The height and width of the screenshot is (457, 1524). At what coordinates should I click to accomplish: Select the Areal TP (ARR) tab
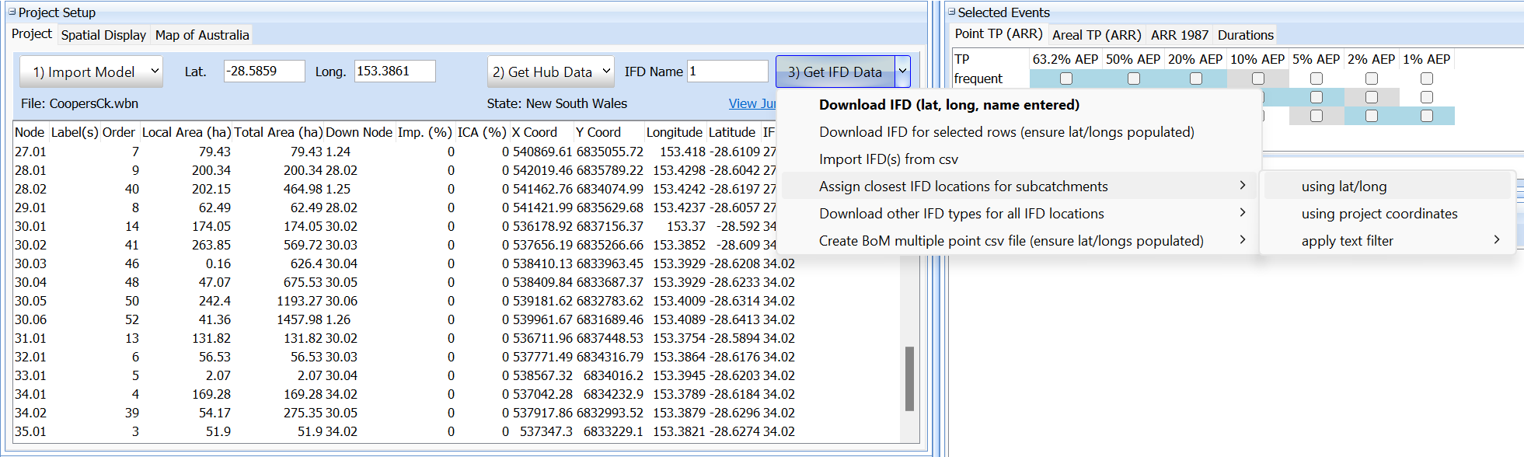coord(1097,35)
